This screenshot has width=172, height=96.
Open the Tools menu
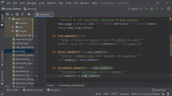pyautogui.click(x=68, y=3)
